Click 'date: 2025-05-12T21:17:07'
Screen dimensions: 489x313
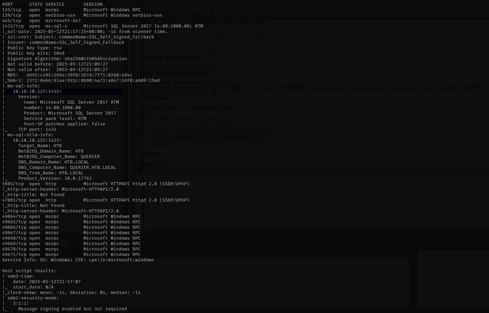[47, 282]
